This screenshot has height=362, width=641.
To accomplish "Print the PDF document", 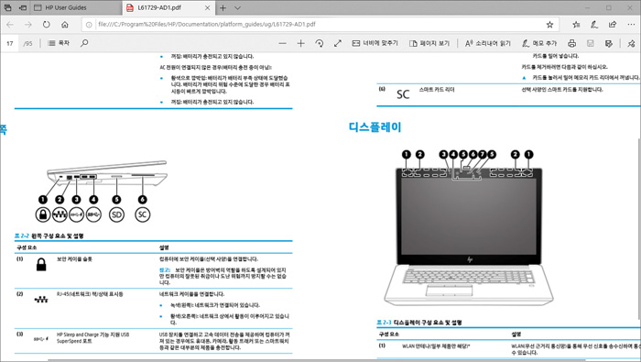I will point(572,43).
